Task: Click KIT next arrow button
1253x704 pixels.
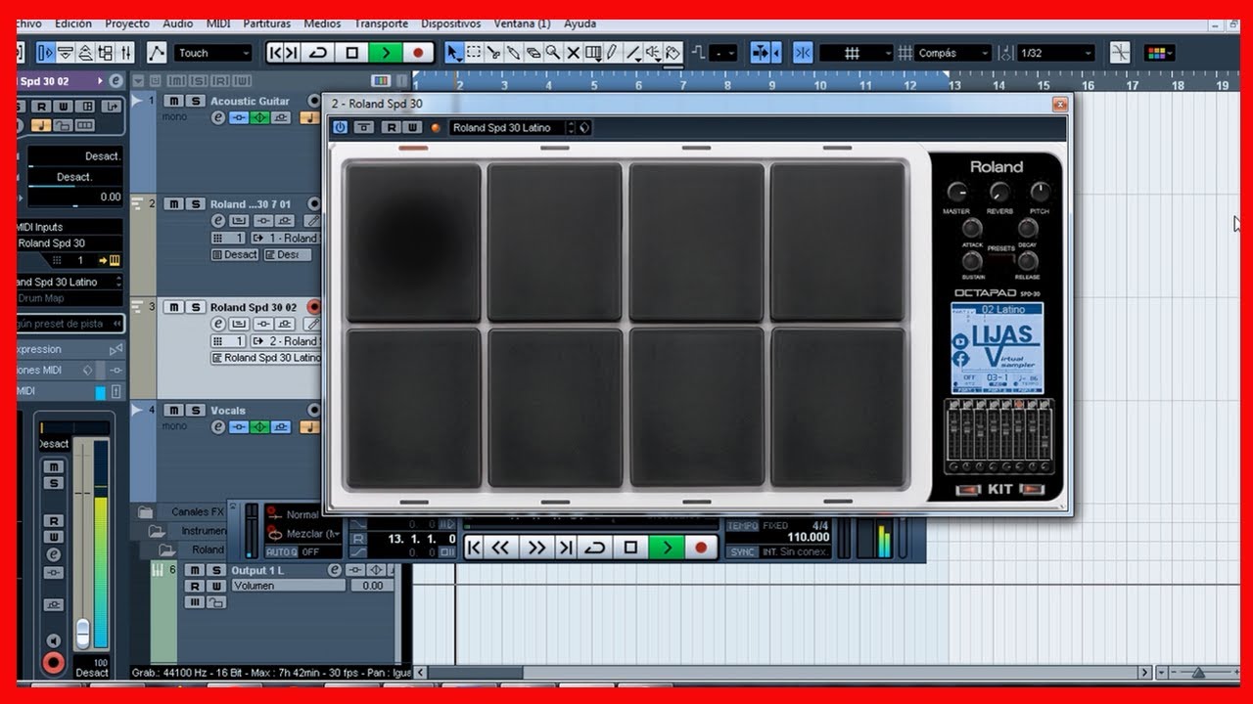Action: (x=1032, y=489)
